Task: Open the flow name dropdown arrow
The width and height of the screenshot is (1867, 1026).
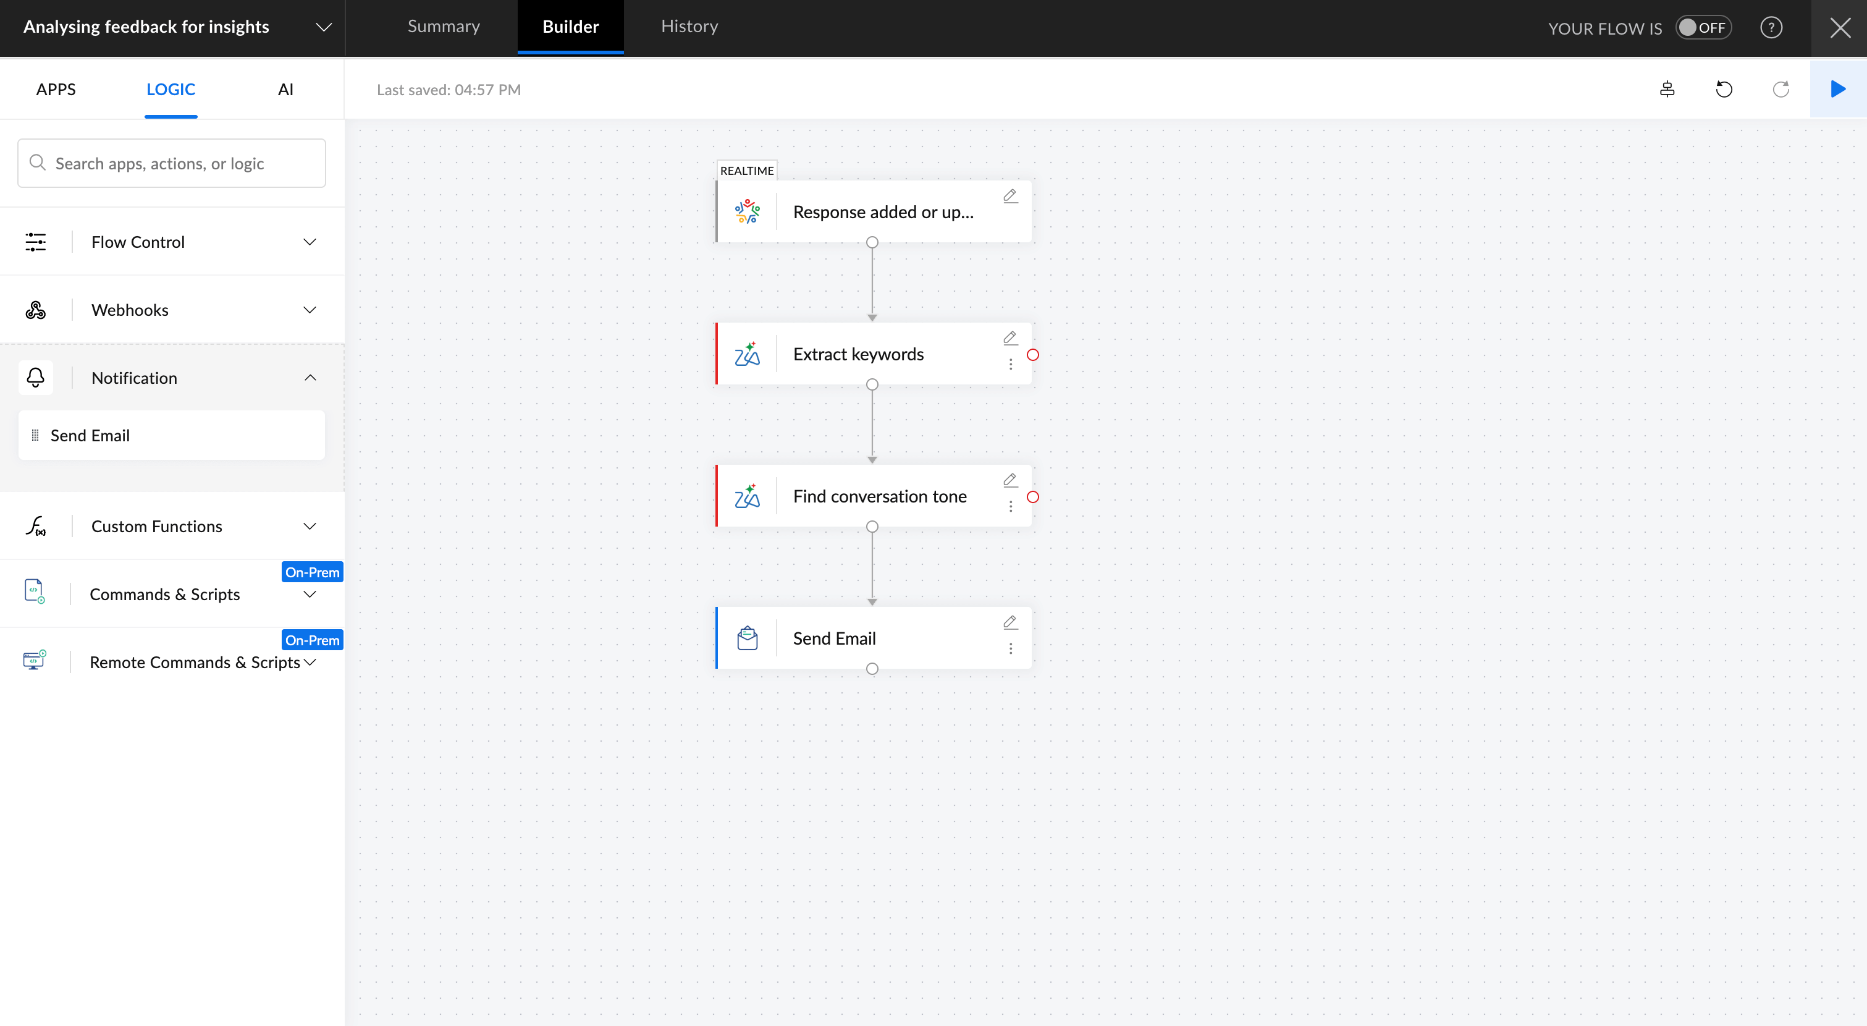Action: (x=323, y=28)
